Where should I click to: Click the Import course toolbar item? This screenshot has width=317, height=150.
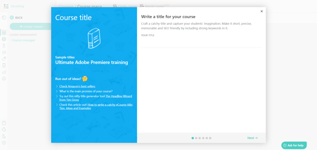152,6
